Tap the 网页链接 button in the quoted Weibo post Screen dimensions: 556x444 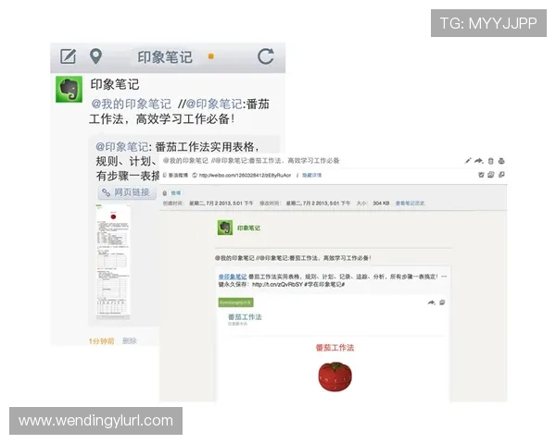127,192
